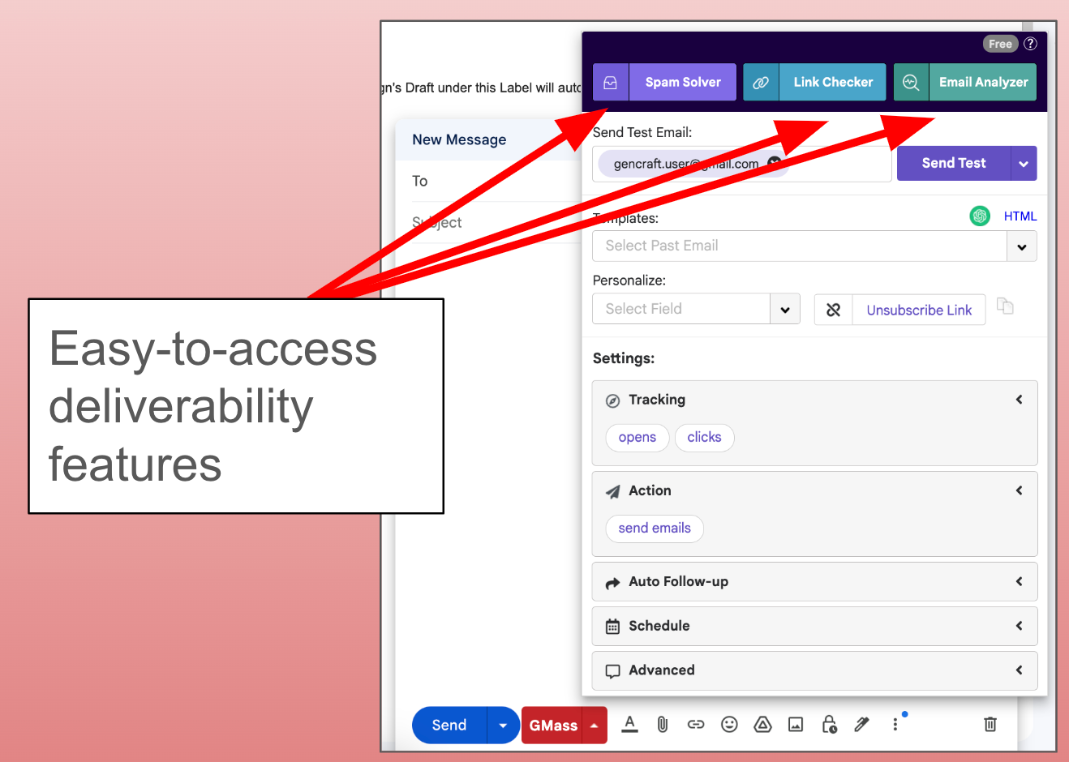Viewport: 1069px width, 762px height.
Task: Open more options three-dot menu
Action: (x=895, y=724)
